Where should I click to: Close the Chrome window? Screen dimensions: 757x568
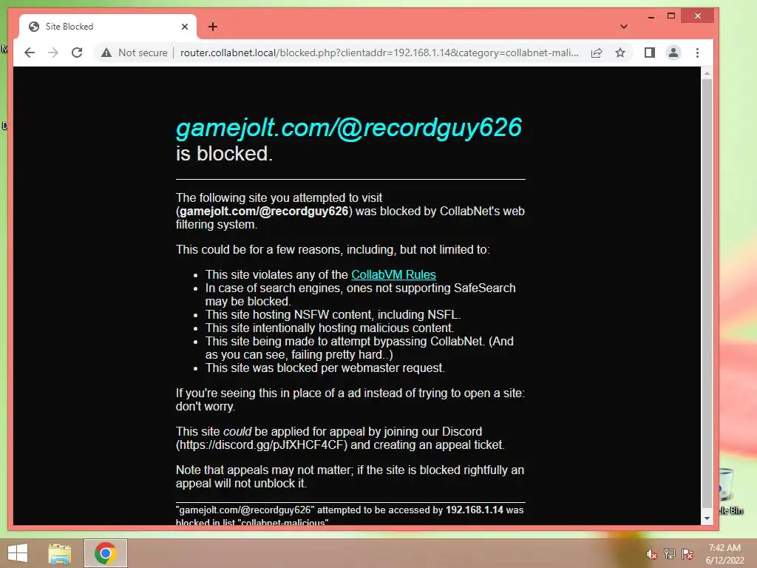click(x=698, y=16)
